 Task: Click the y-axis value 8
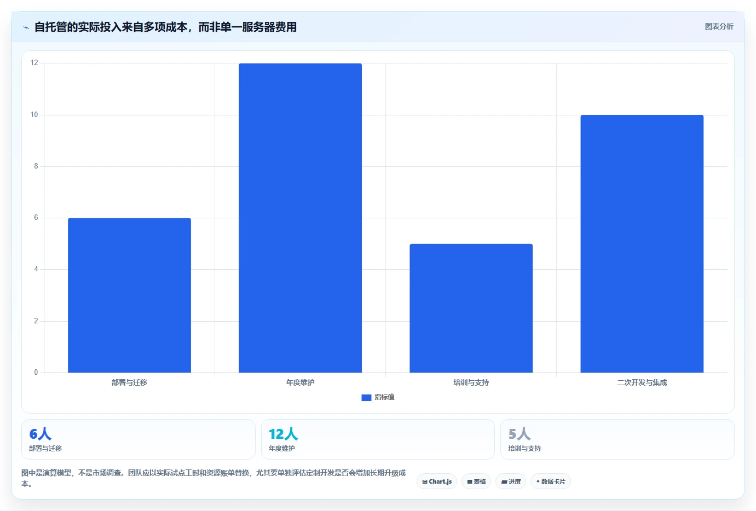tap(36, 166)
